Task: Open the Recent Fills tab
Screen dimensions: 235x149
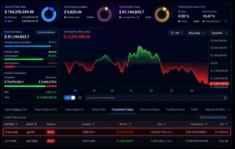Action: tap(98, 109)
